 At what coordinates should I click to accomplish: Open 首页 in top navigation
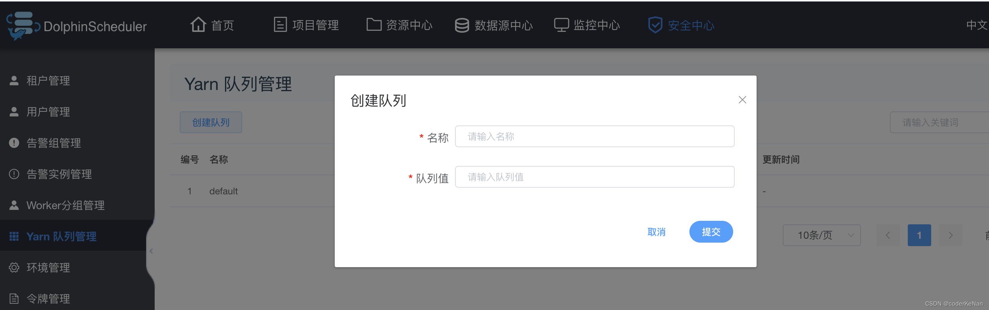click(223, 25)
